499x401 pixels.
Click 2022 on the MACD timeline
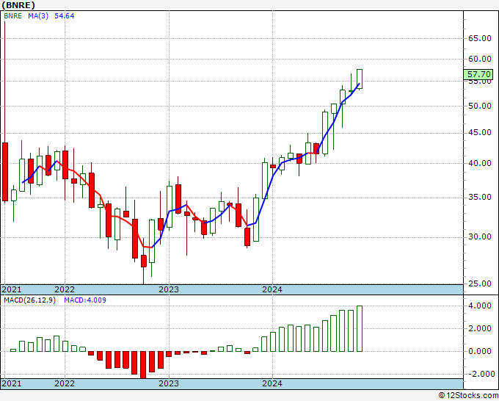65,383
